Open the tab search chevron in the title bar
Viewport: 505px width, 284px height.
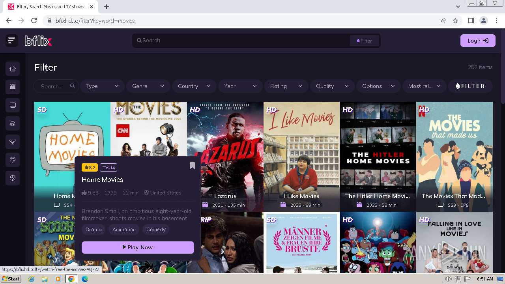click(x=458, y=6)
